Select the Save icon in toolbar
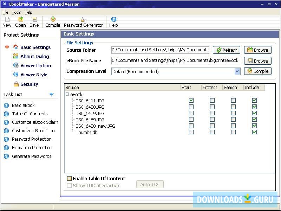The width and height of the screenshot is (281, 211). coord(34,22)
